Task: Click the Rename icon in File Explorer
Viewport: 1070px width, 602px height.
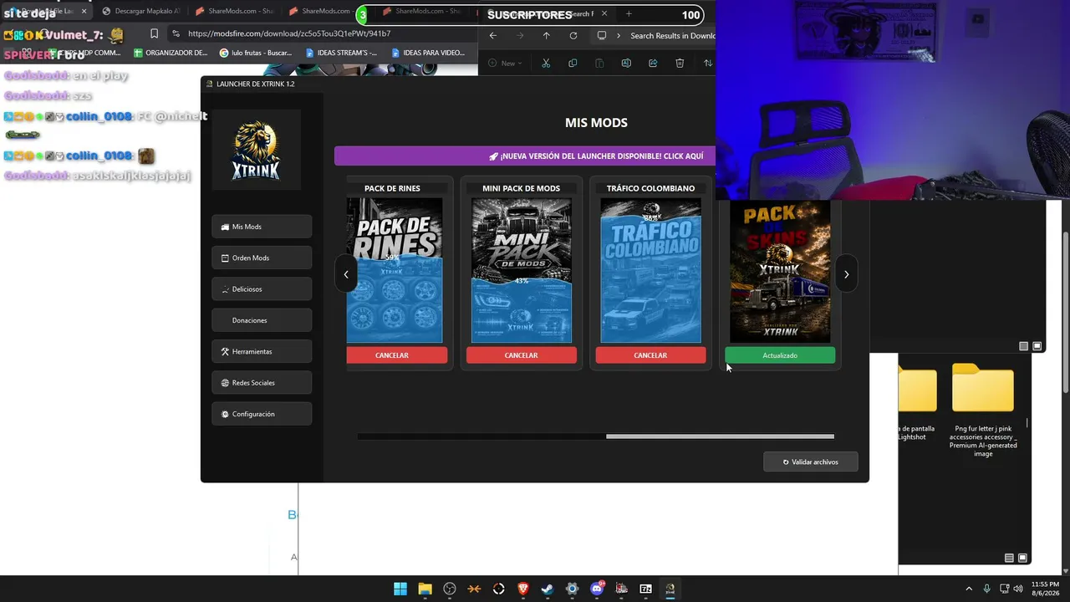Action: click(626, 63)
